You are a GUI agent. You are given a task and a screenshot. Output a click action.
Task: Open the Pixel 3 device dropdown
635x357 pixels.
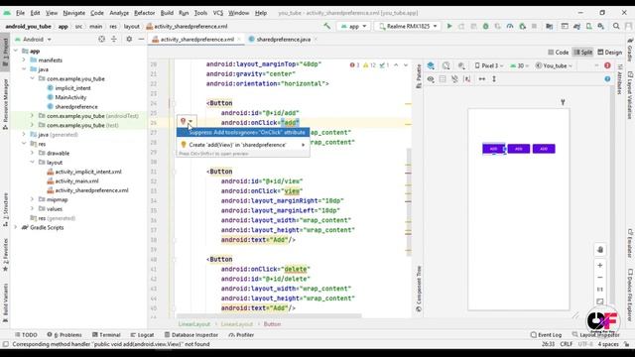[489, 65]
